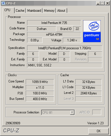Viewport: 111px width, 136px height.
Task: Click the Multiplier label
Action: pyautogui.click(x=18, y=87)
